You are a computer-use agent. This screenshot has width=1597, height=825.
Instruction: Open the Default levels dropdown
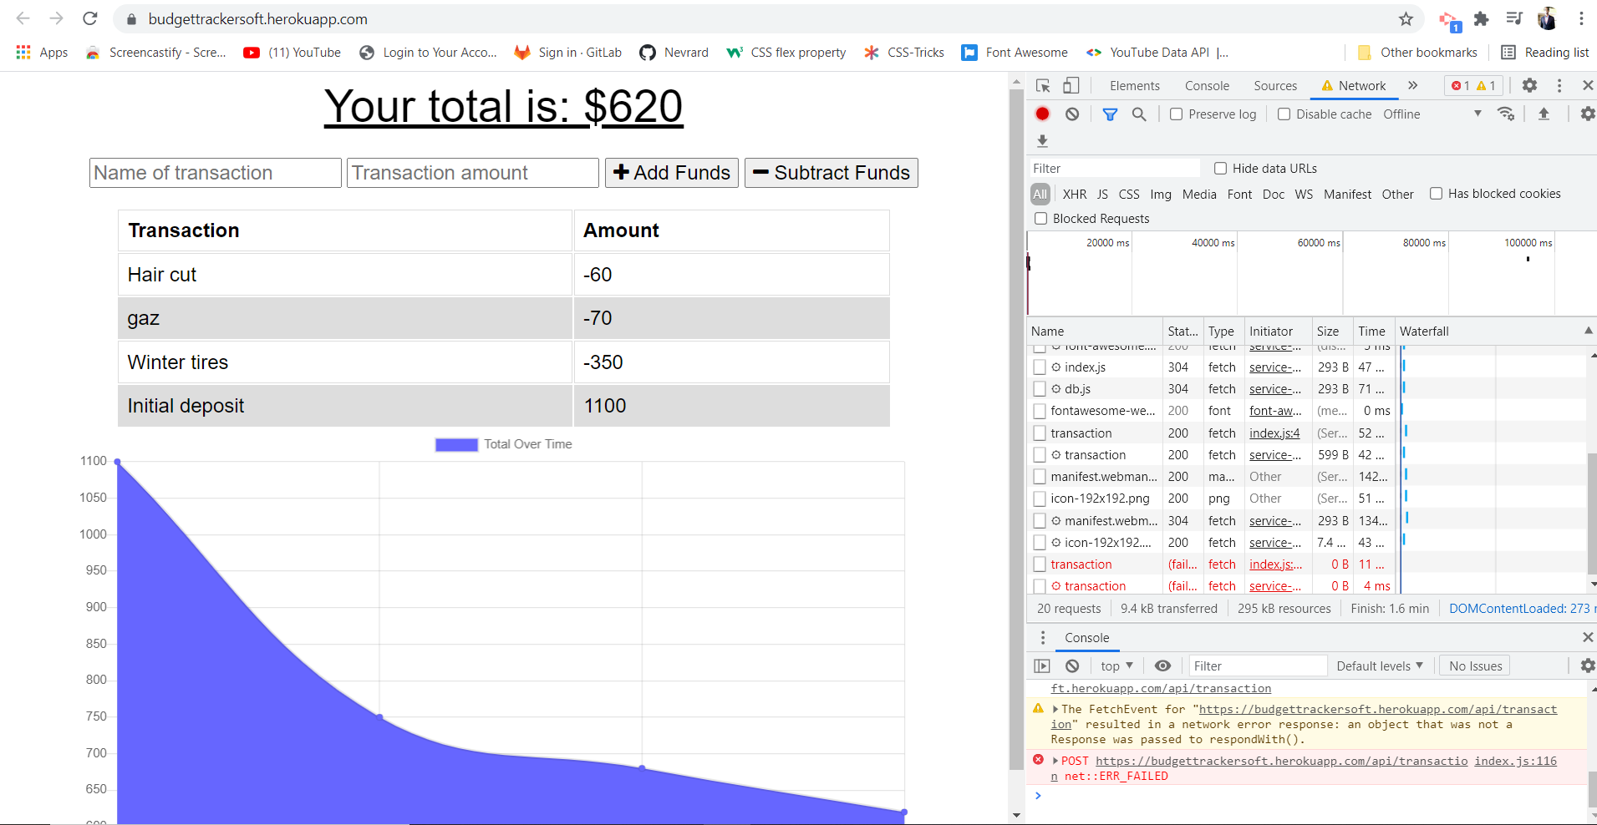click(1379, 666)
